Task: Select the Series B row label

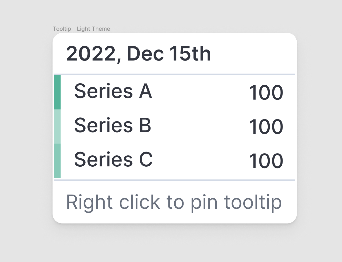Action: [x=112, y=126]
